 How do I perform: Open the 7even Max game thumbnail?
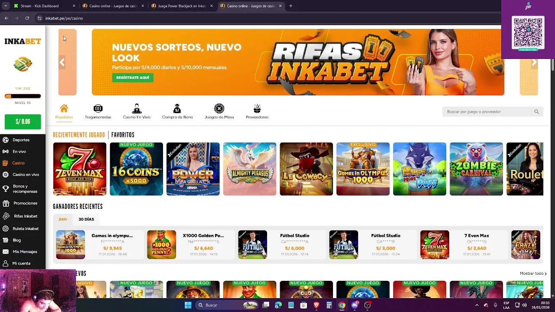click(x=80, y=169)
